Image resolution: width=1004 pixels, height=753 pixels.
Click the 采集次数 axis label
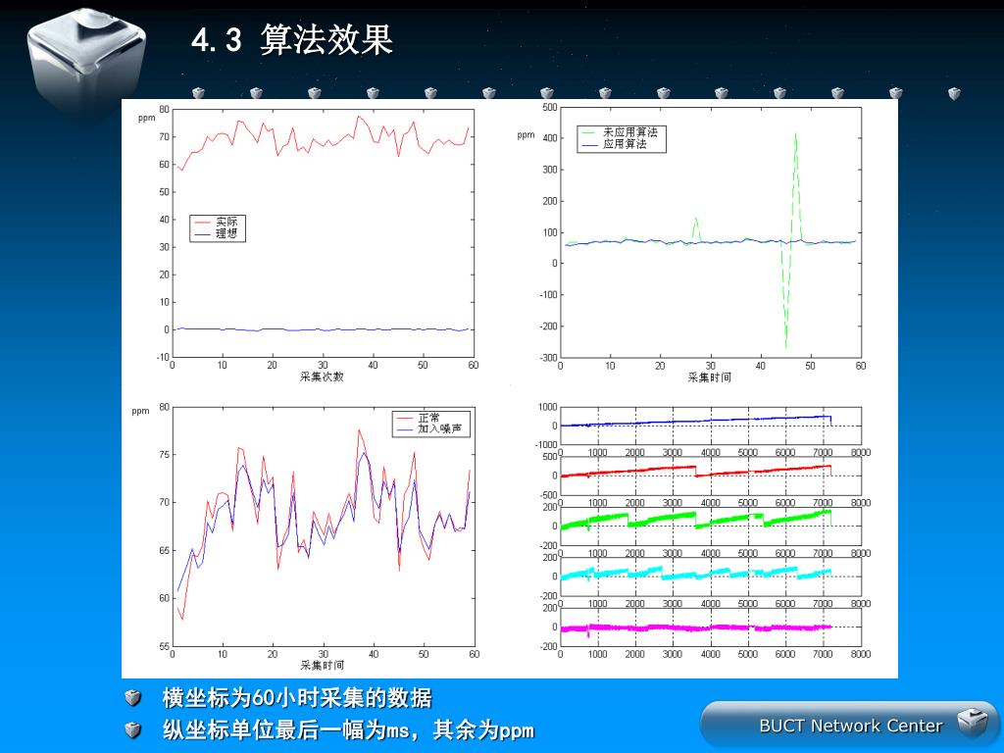point(322,376)
